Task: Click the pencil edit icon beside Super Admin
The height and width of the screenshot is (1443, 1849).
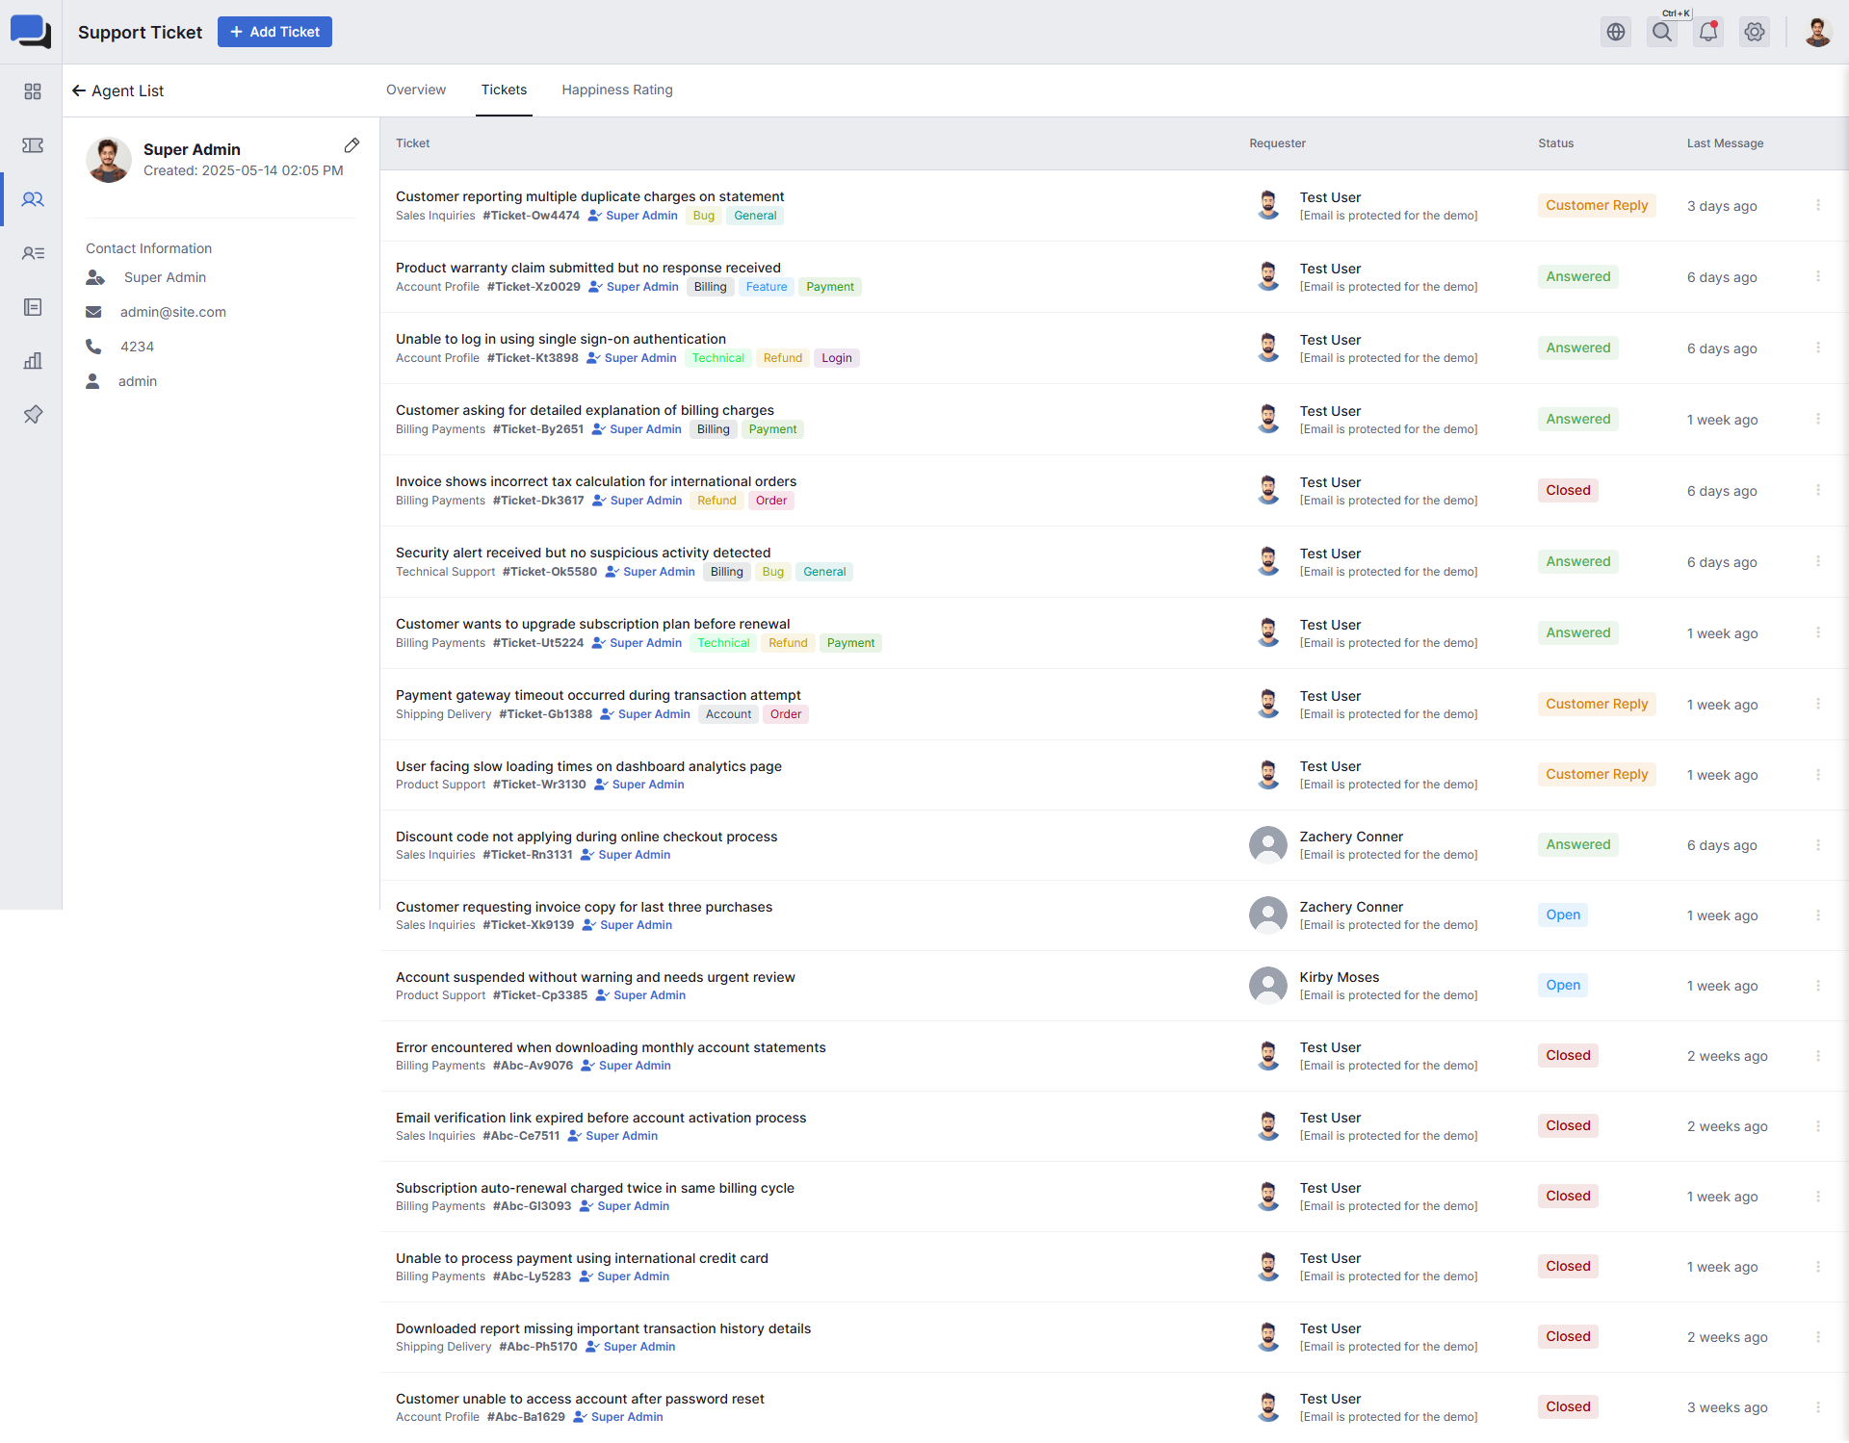Action: 352,145
